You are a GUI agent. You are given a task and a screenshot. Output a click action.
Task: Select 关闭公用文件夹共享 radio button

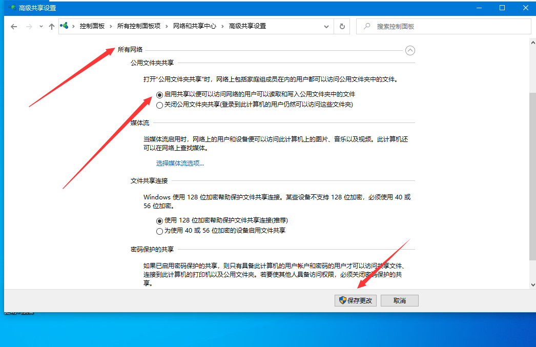[x=159, y=105]
